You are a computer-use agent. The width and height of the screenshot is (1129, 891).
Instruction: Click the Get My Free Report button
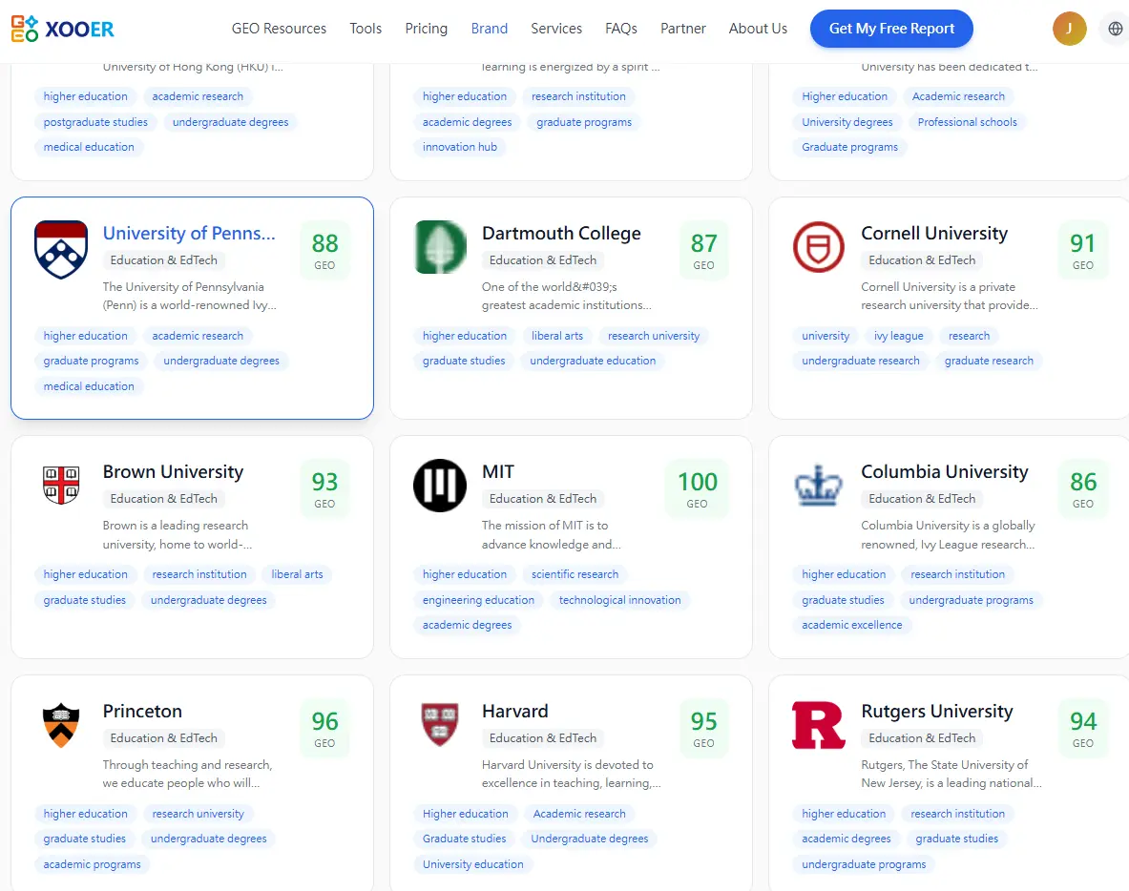891,29
